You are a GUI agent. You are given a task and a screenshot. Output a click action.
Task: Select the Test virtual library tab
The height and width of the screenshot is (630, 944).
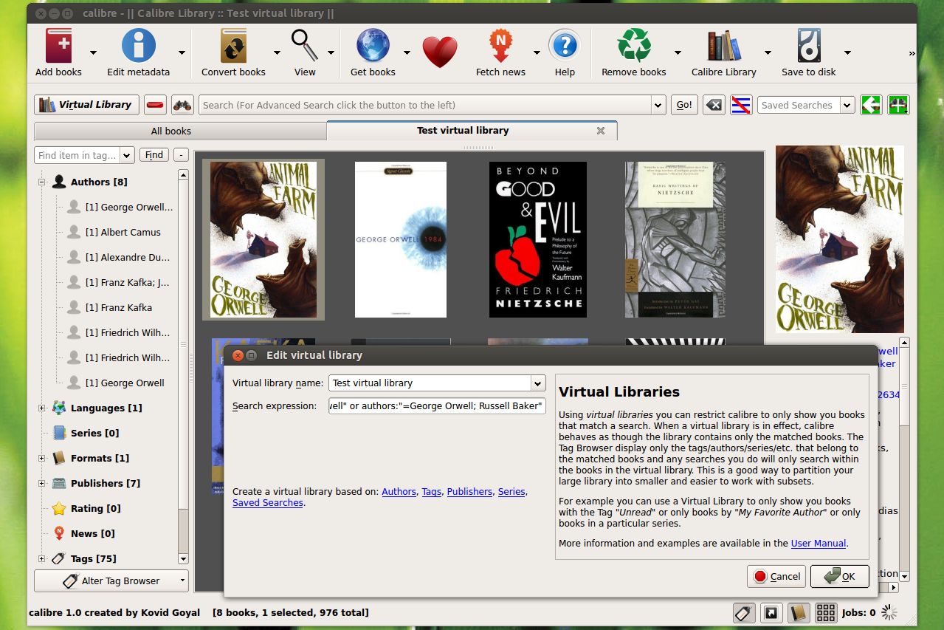click(472, 131)
